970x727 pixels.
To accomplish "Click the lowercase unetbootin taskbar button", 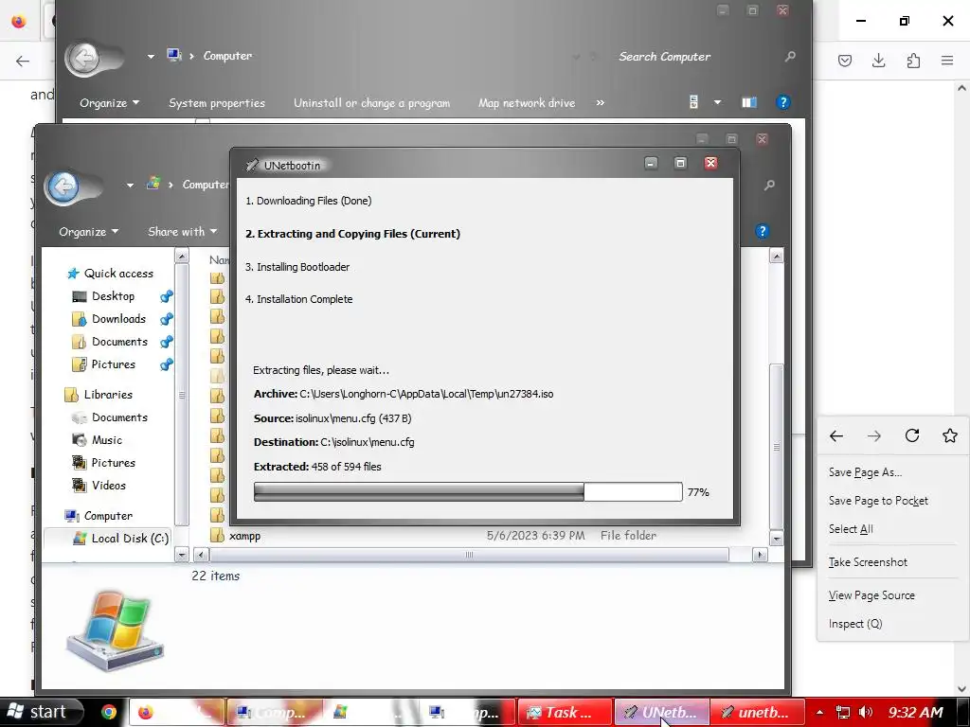I will (x=759, y=712).
